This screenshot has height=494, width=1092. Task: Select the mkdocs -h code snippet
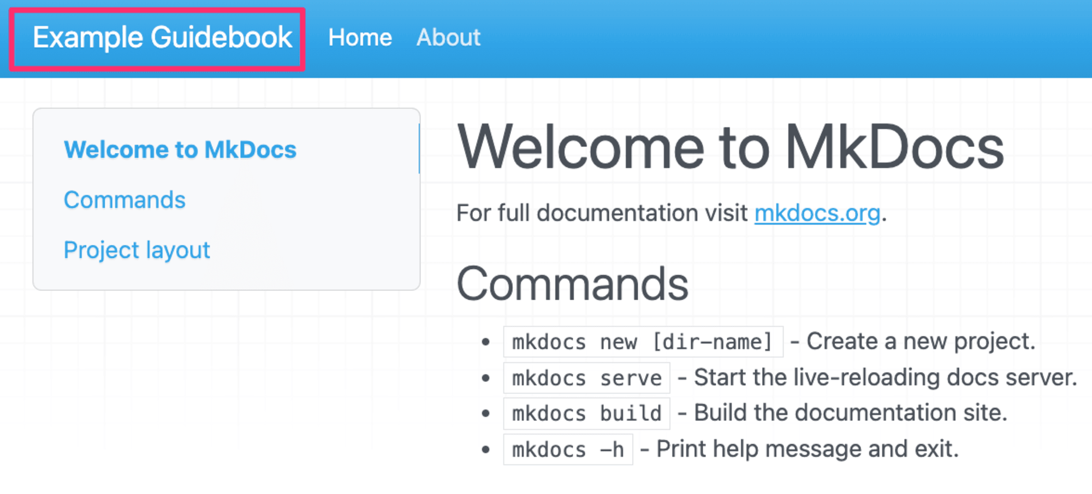(568, 449)
